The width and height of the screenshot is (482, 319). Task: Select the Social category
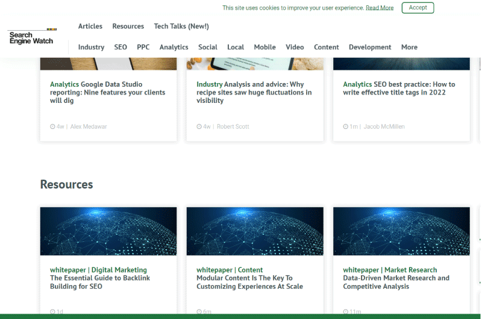tap(207, 48)
